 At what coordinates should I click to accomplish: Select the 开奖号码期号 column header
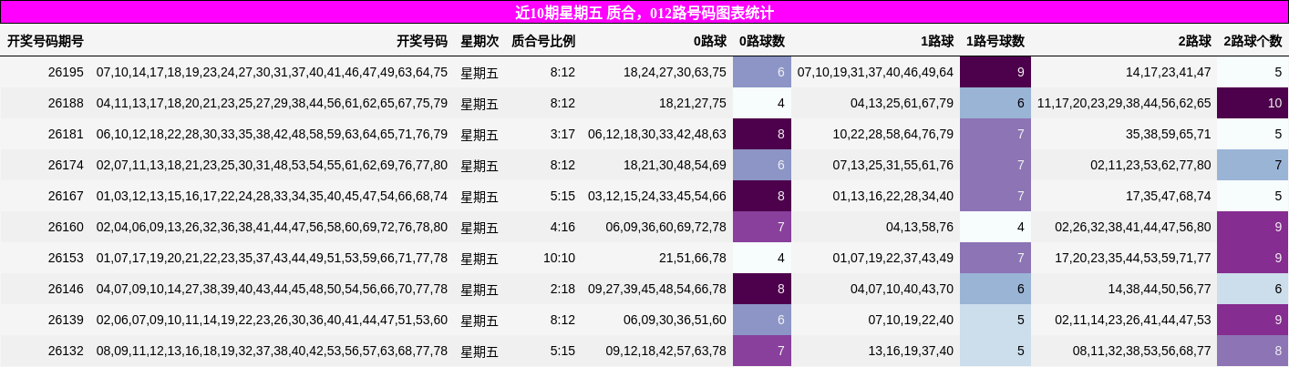click(x=46, y=41)
